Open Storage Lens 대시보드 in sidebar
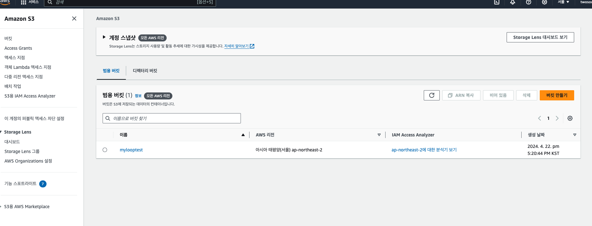Viewport: 592px width, 226px height. click(x=12, y=142)
